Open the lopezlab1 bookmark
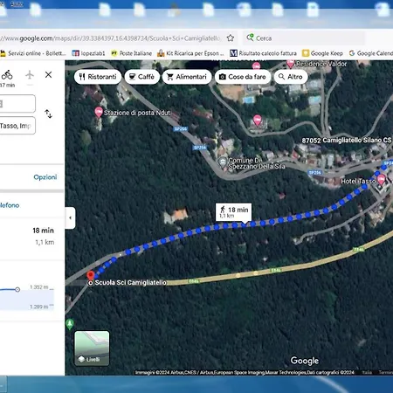 pyautogui.click(x=88, y=53)
